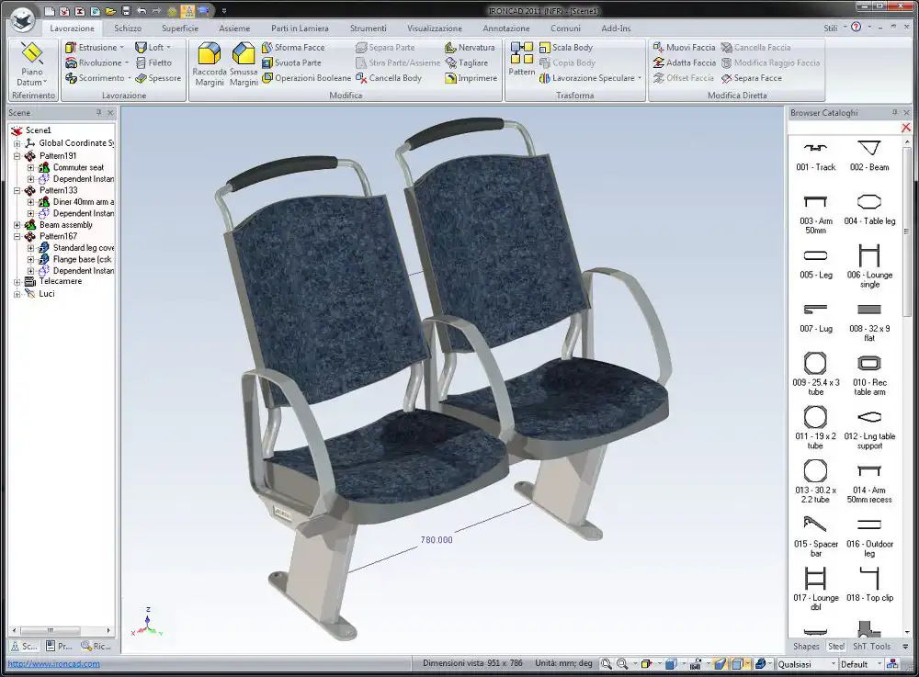919x677 pixels.
Task: Toggle the Browser Cataloghi pin icon
Action: [x=894, y=113]
